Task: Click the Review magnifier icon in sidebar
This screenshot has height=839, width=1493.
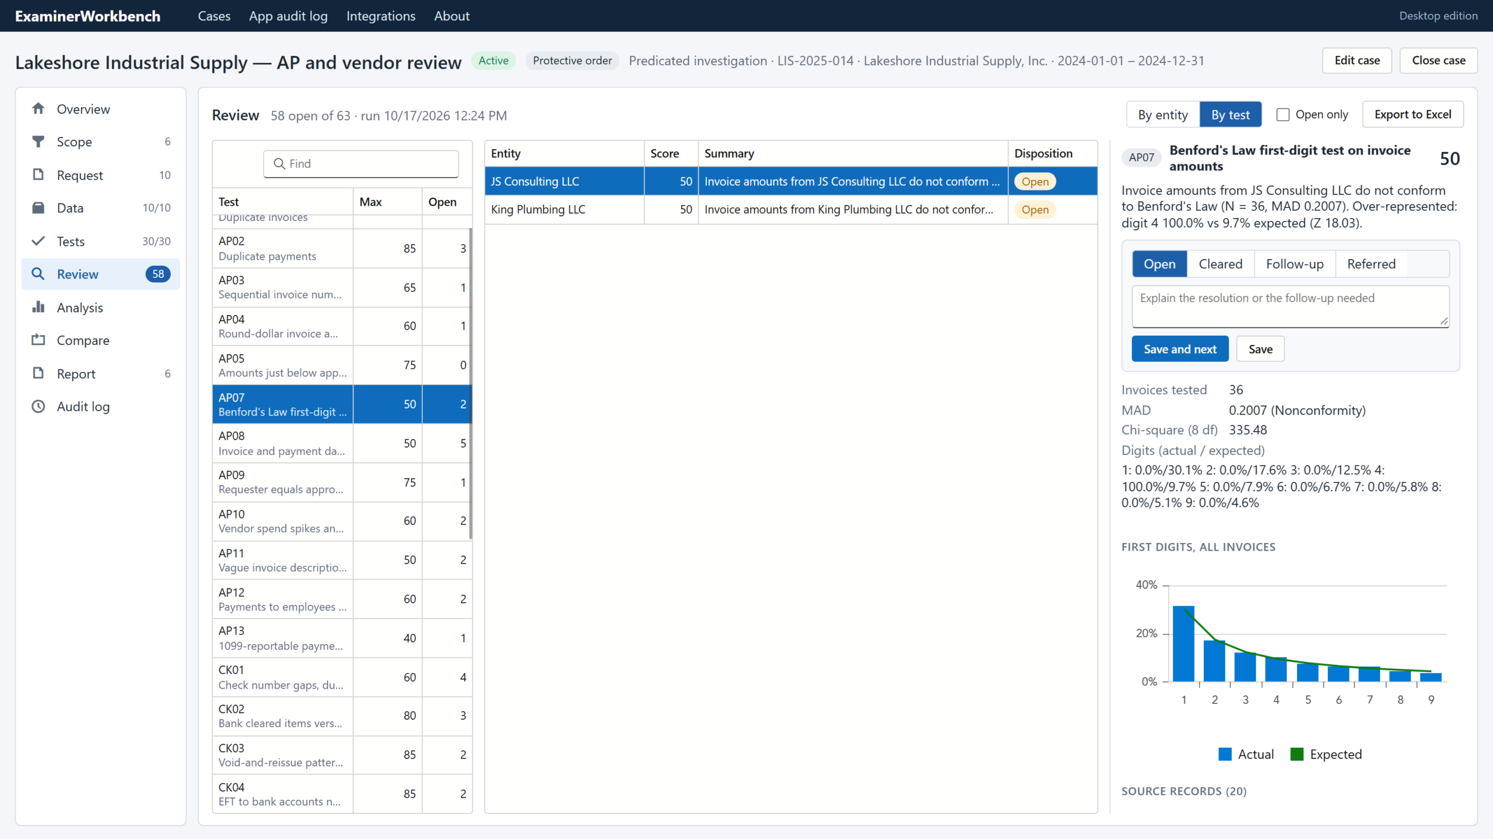Action: tap(38, 274)
